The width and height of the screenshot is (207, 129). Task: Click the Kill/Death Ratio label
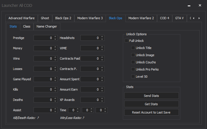coord(26,118)
